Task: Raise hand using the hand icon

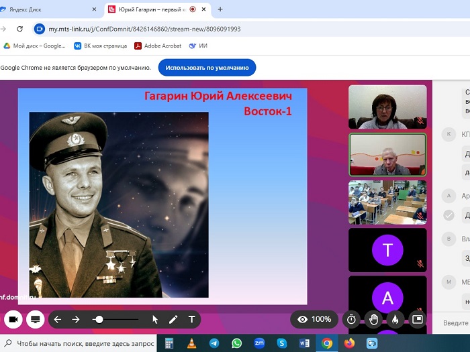Action: [x=373, y=319]
